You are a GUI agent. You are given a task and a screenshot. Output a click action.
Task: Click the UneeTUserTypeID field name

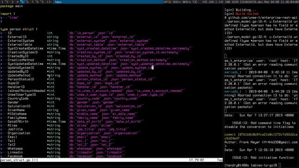pyautogui.click(x=22, y=94)
